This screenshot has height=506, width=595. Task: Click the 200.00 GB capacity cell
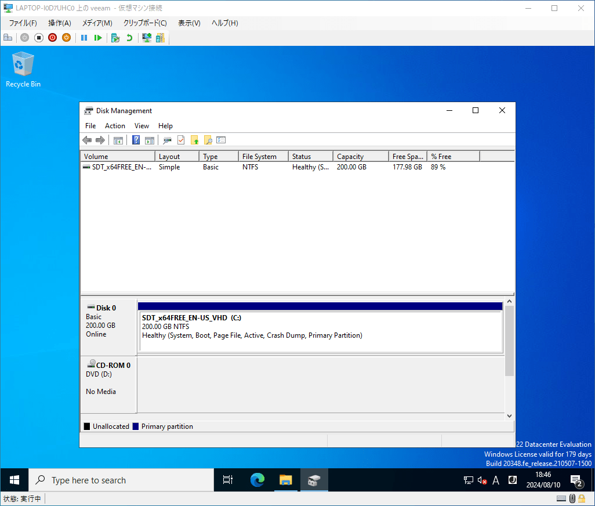tap(352, 167)
